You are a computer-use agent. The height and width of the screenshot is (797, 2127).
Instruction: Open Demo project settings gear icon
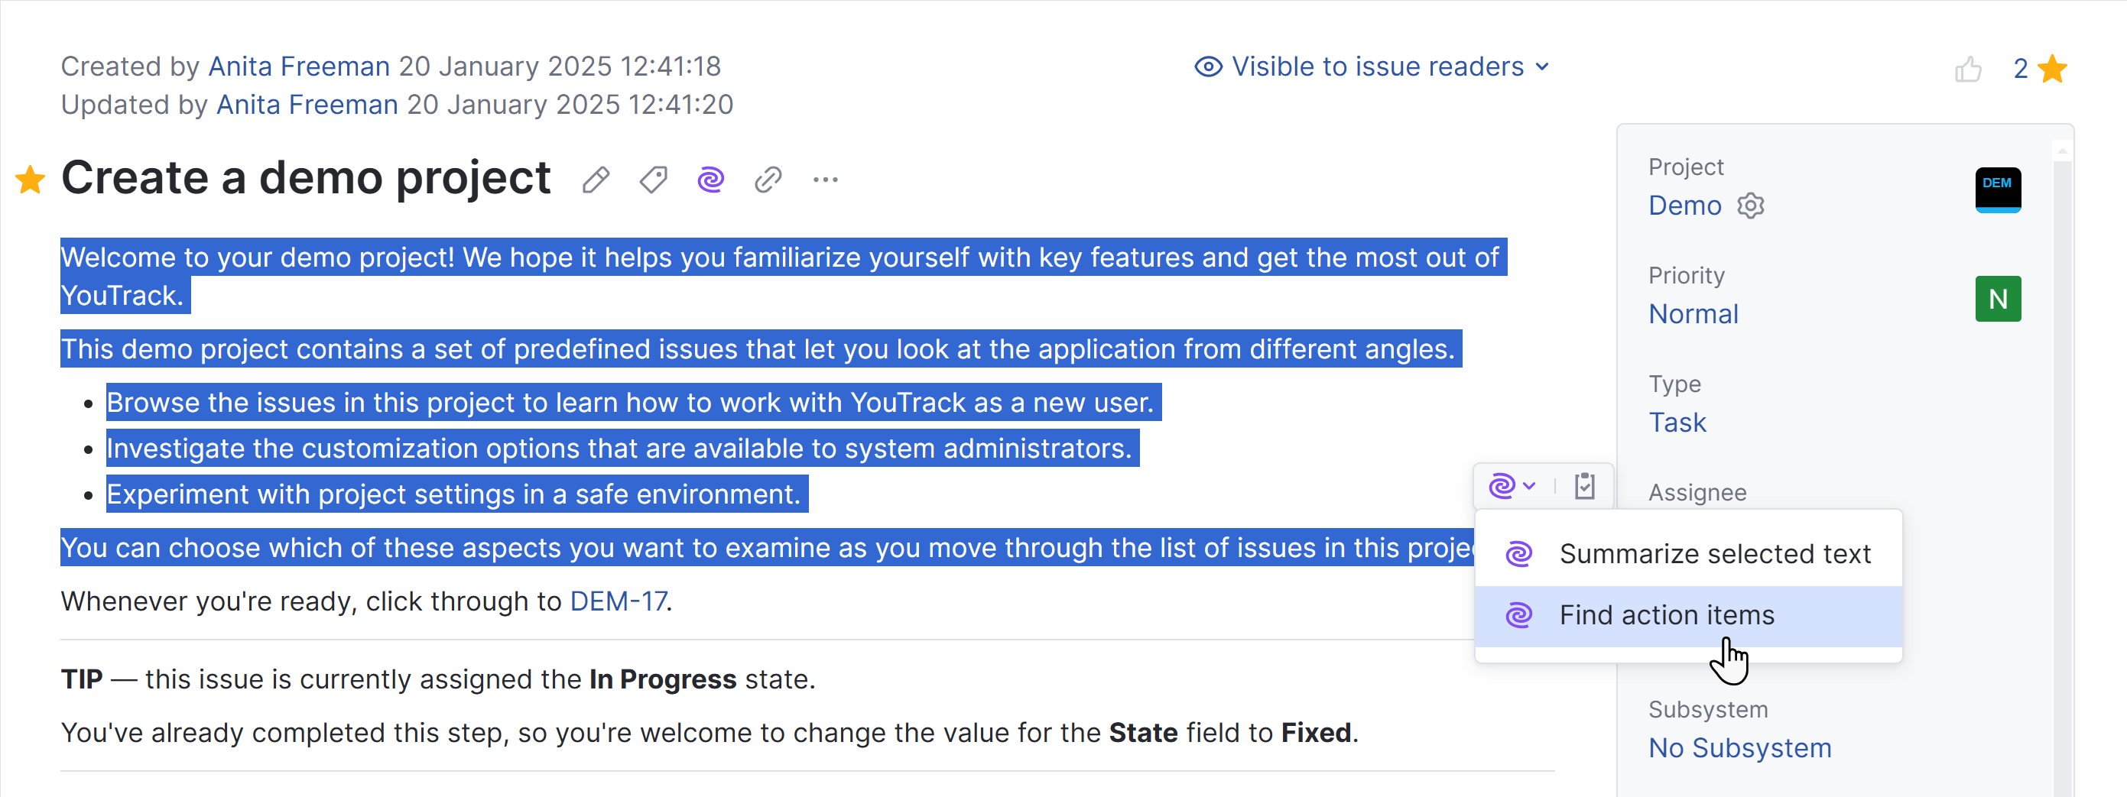tap(1751, 206)
